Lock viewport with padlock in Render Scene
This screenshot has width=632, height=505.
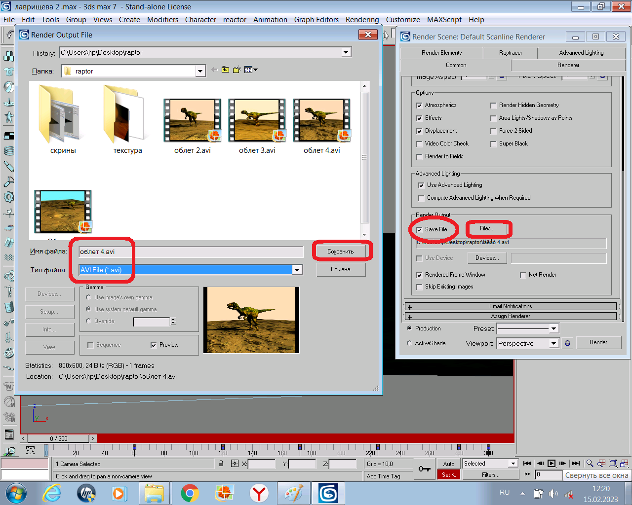click(567, 343)
